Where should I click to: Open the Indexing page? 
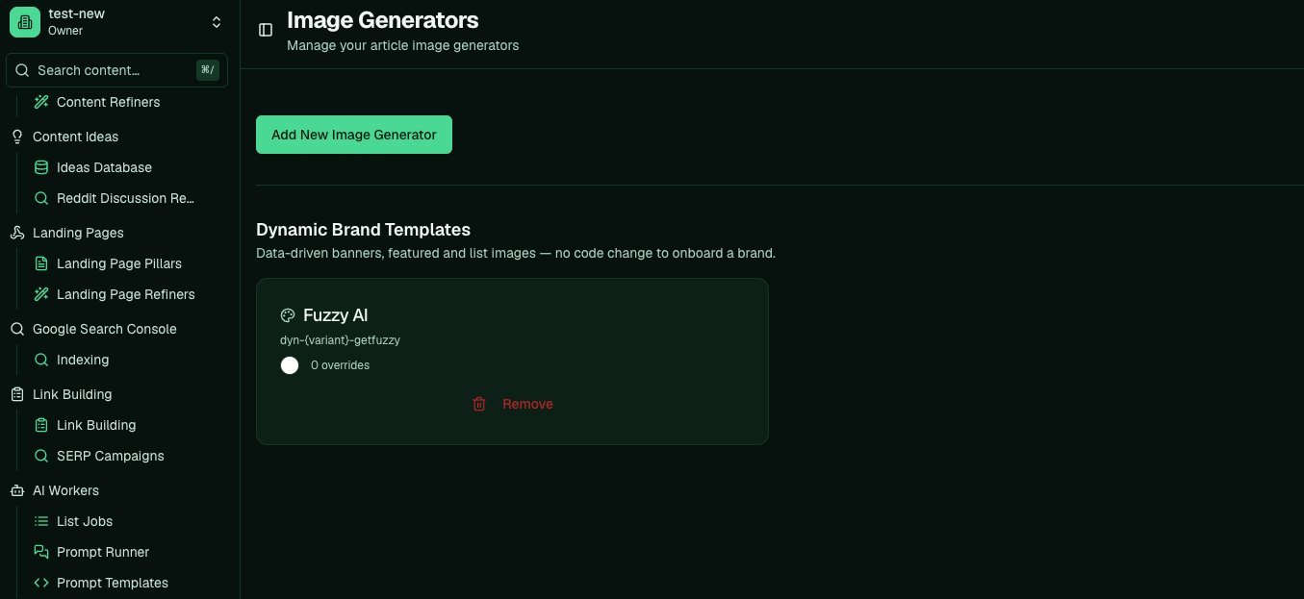tap(83, 360)
